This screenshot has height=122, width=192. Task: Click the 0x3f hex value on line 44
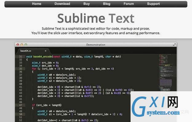(87, 96)
